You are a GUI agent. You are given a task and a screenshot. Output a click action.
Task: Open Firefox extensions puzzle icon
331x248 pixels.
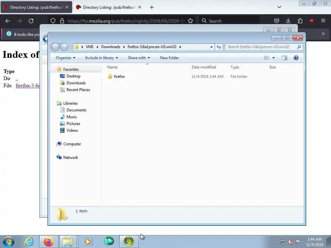coord(300,21)
